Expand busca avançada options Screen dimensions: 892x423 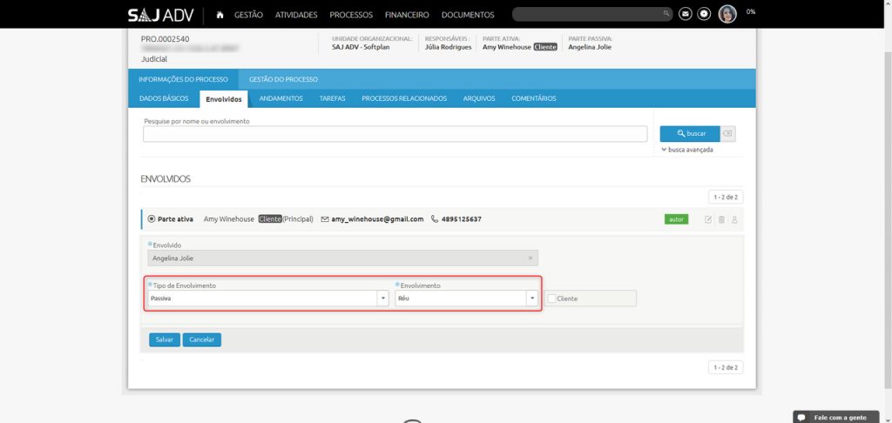[687, 150]
